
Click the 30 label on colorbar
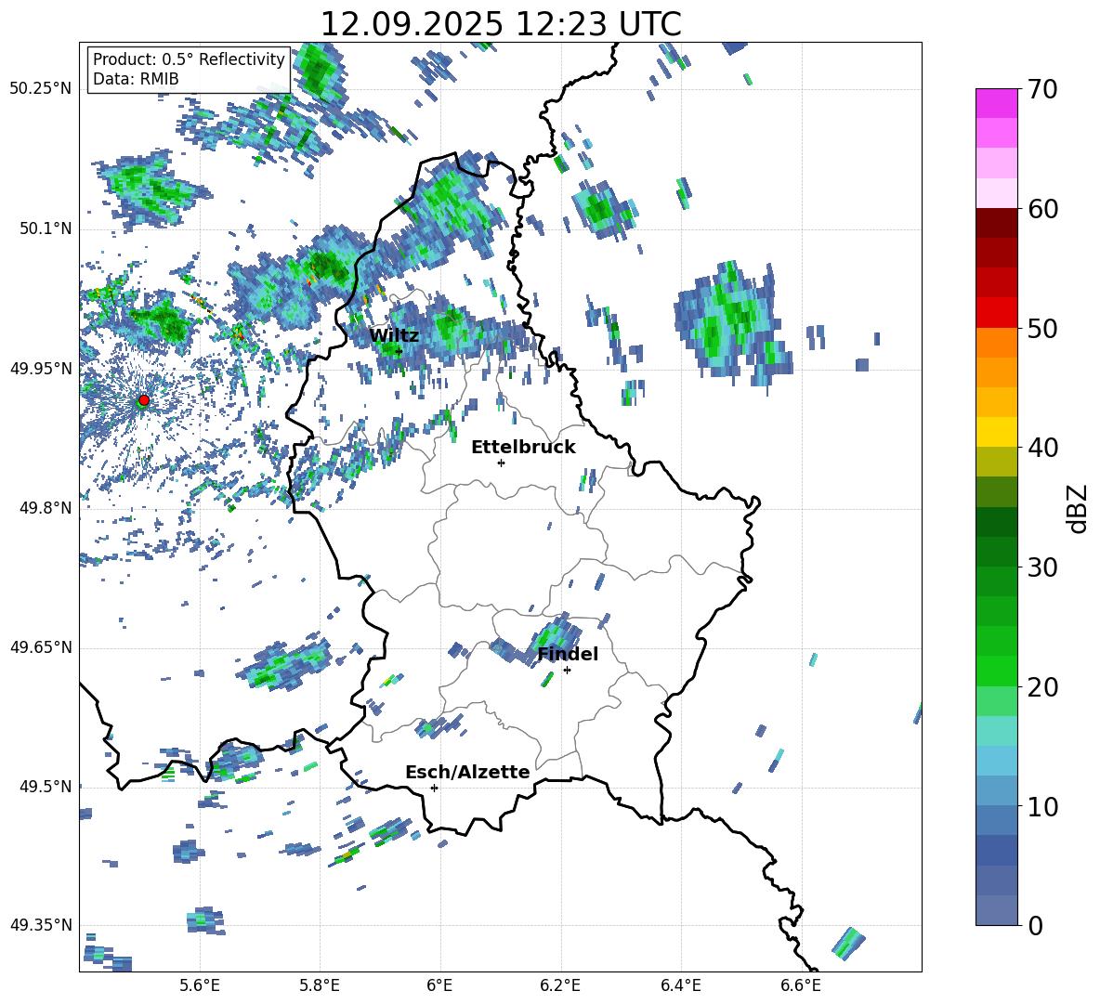click(x=1042, y=567)
